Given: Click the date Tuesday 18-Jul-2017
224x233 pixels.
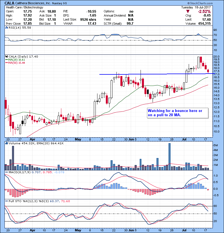Looking at the screenshot, I should click(x=196, y=7).
